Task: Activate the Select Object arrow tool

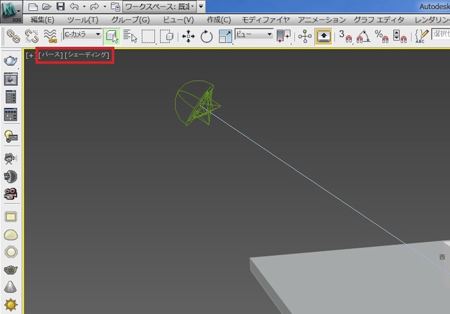Action: tap(112, 35)
